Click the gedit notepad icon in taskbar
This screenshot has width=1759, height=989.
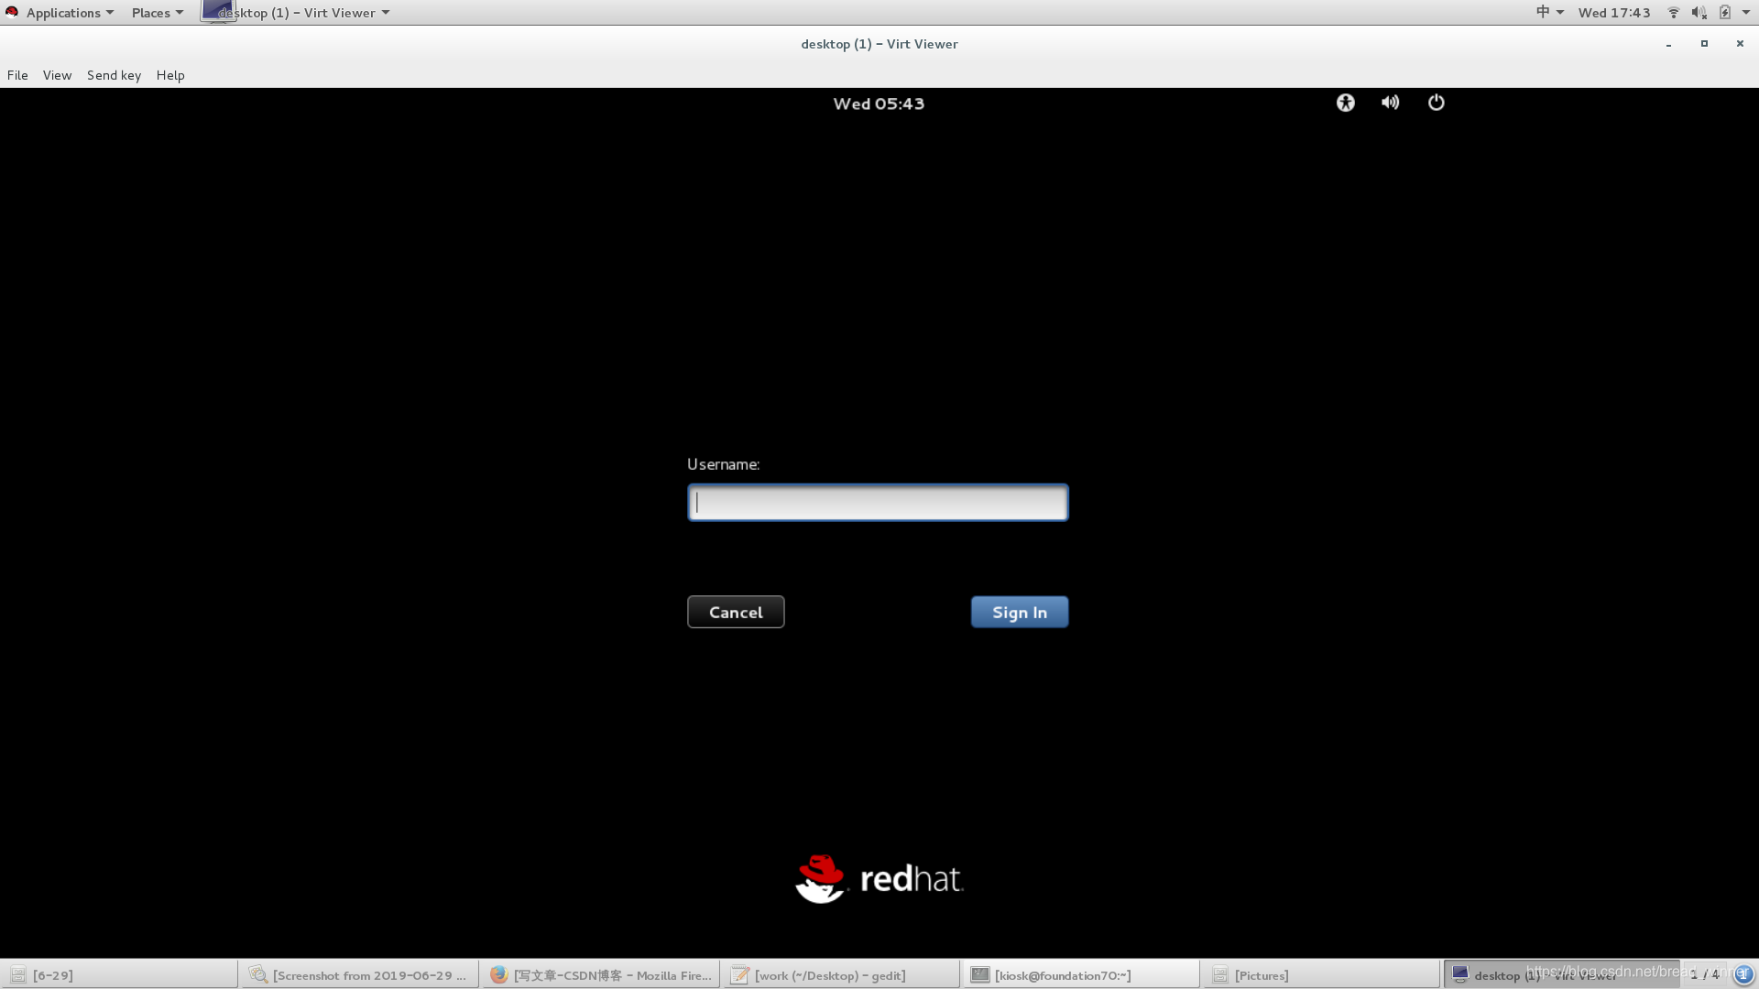pos(739,974)
